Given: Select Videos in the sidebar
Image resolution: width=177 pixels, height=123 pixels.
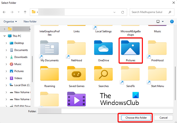Looking at the screenshot, I should coord(16,78).
